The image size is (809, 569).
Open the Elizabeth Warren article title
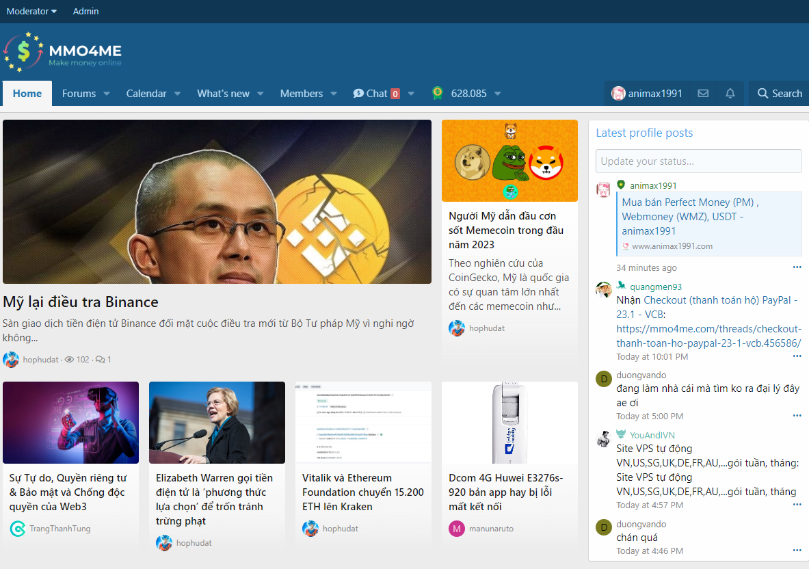point(215,499)
